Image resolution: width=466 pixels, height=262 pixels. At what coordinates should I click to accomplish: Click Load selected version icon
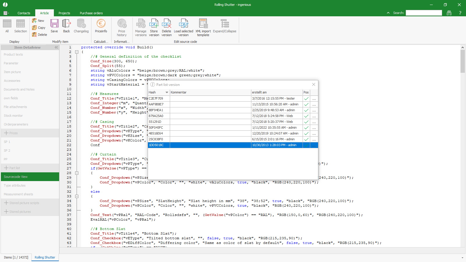[x=183, y=28]
